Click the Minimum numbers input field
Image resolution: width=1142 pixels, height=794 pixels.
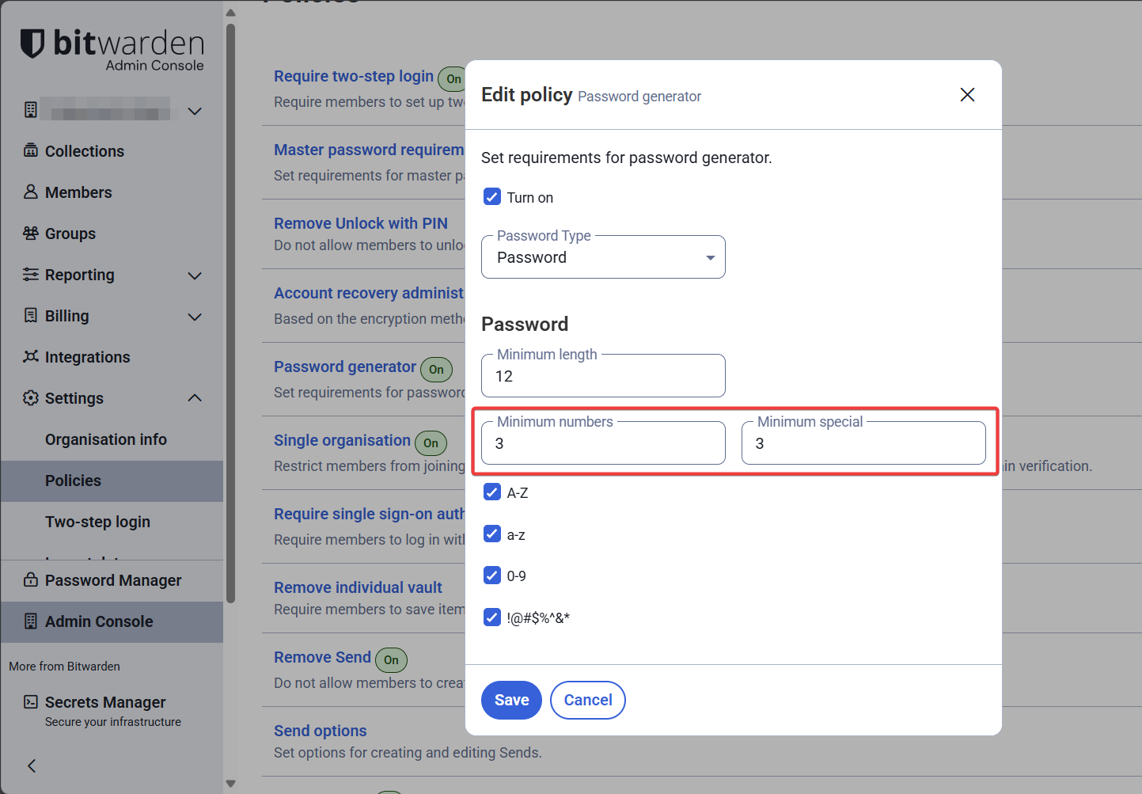[x=603, y=443]
